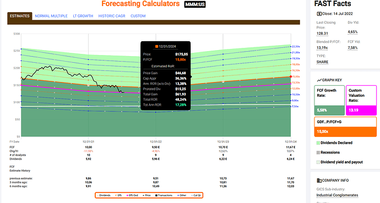380x203 pixels.
Task: Click the building icon beside COMPANY INFO
Action: 319,180
